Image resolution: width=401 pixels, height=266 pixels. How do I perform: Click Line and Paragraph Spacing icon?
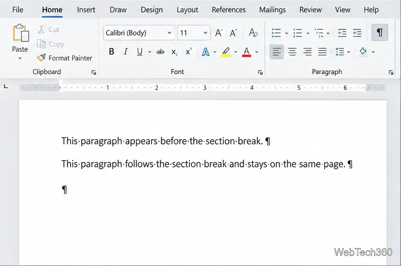(340, 52)
